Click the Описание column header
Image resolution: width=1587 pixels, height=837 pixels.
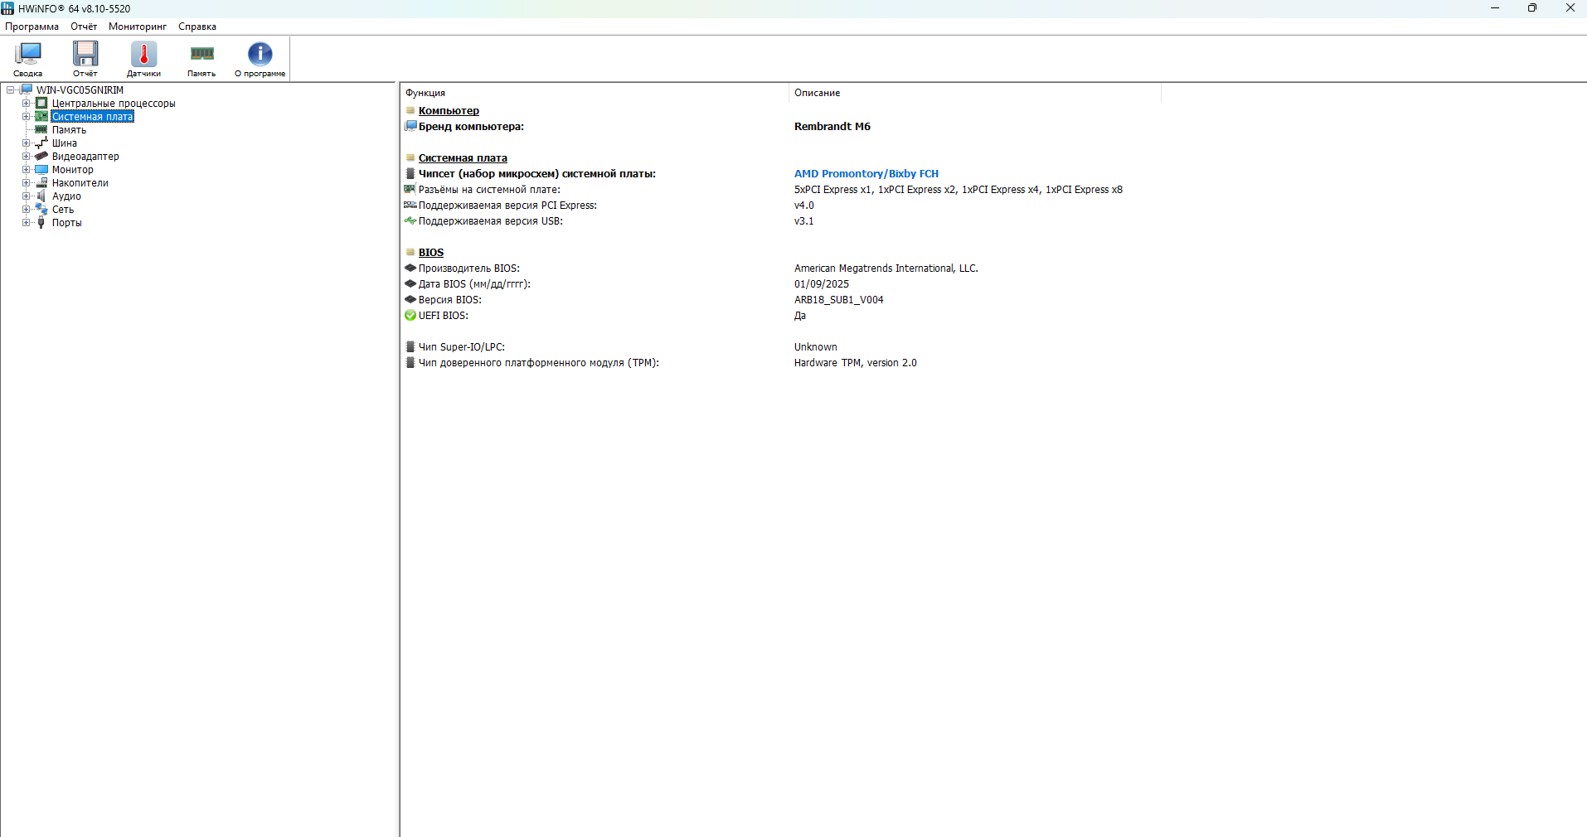(974, 93)
